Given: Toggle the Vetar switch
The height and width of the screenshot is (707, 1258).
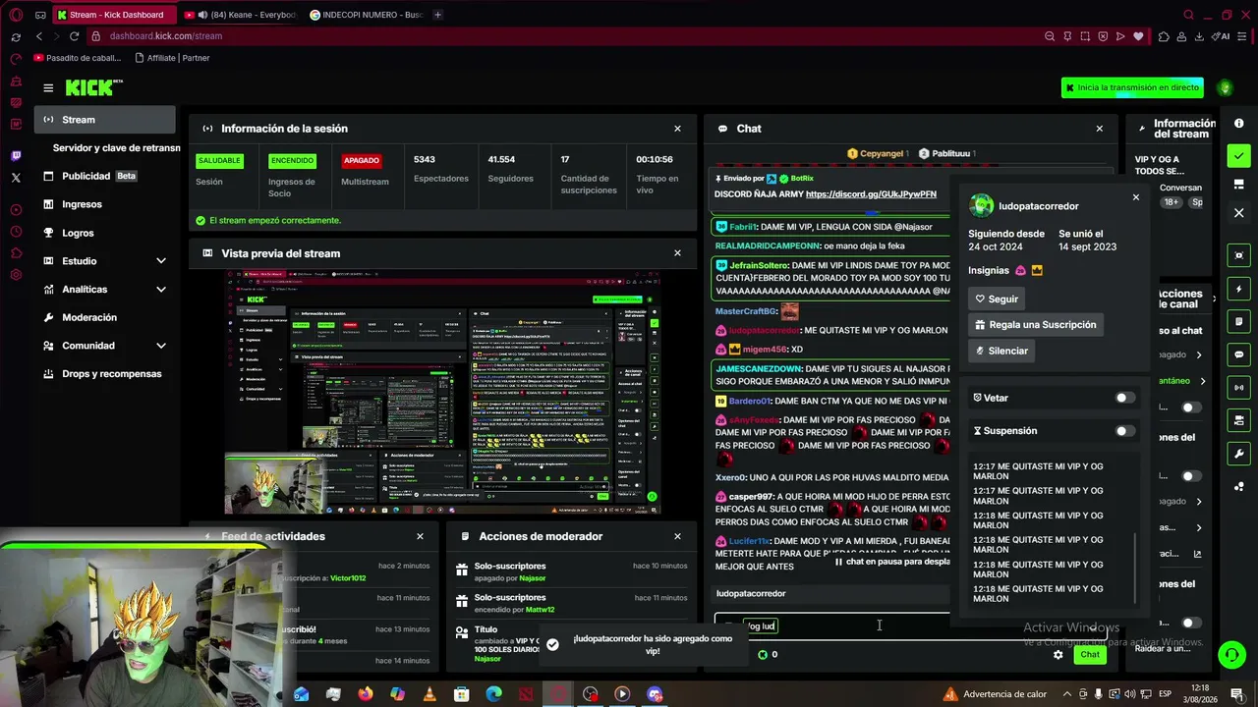Looking at the screenshot, I should click(1125, 398).
